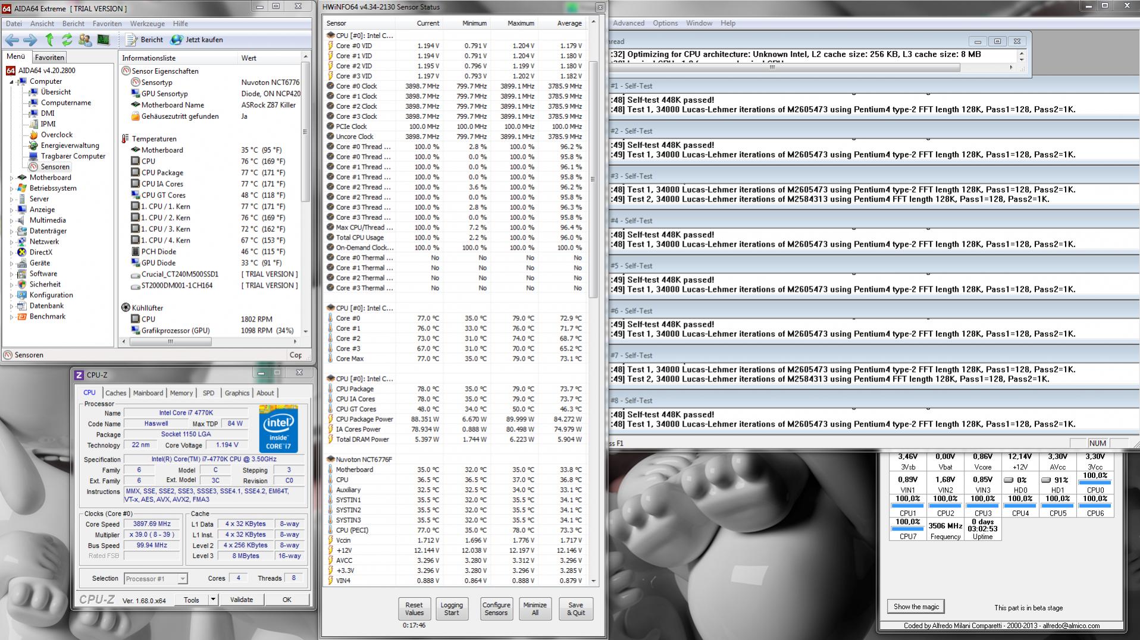This screenshot has width=1140, height=640.
Task: Expand the Konfiguration node in AIDA64 tree
Action: (x=12, y=295)
